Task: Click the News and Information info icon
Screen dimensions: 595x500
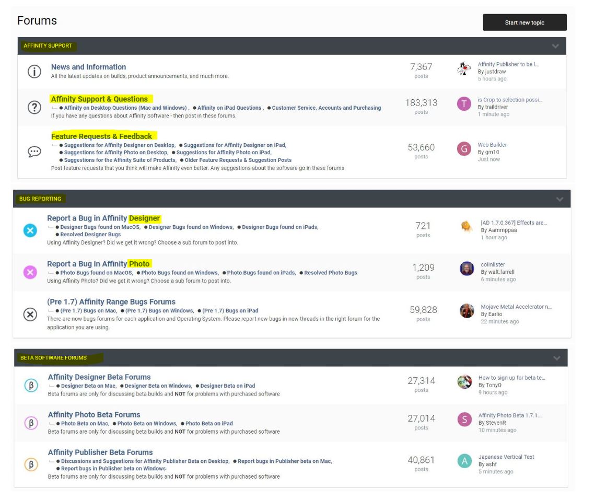Action: [x=34, y=72]
